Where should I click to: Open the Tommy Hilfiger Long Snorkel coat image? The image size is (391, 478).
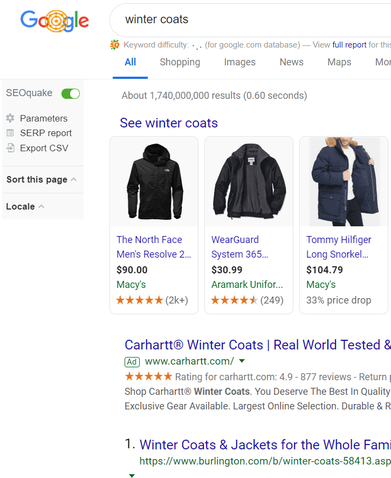tap(344, 181)
